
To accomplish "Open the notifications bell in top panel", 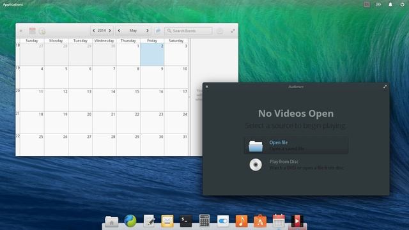I will [x=390, y=4].
